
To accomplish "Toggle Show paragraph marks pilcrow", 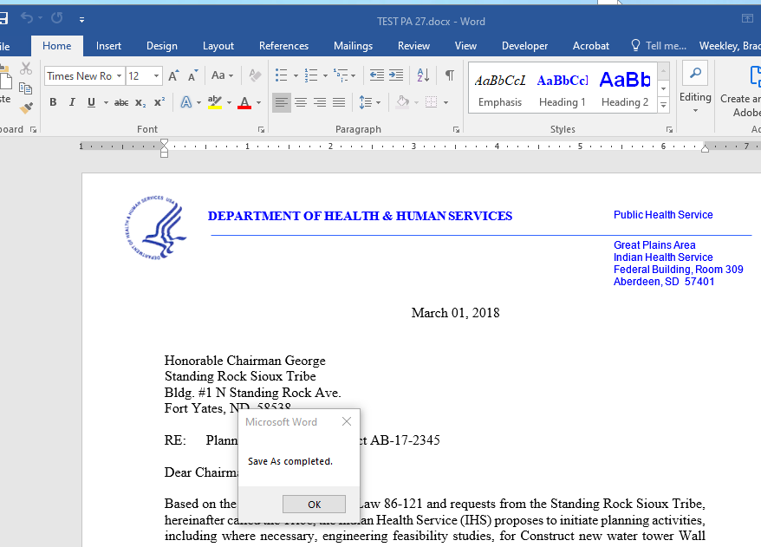I will pyautogui.click(x=450, y=75).
